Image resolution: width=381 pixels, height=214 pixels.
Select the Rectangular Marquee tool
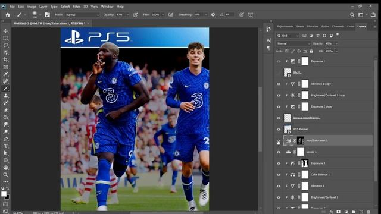click(x=5, y=38)
